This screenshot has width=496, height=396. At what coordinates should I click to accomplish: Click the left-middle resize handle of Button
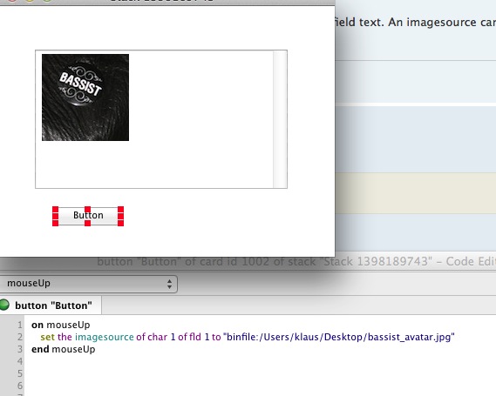(x=56, y=217)
